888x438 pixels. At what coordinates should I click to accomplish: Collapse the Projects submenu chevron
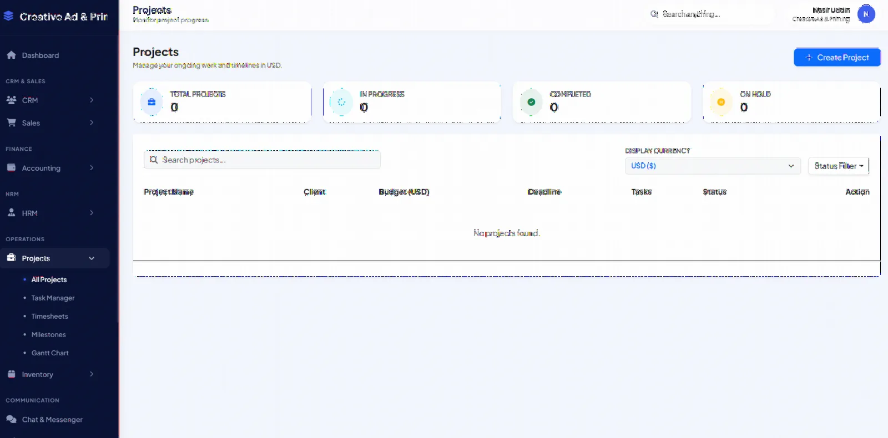click(92, 258)
